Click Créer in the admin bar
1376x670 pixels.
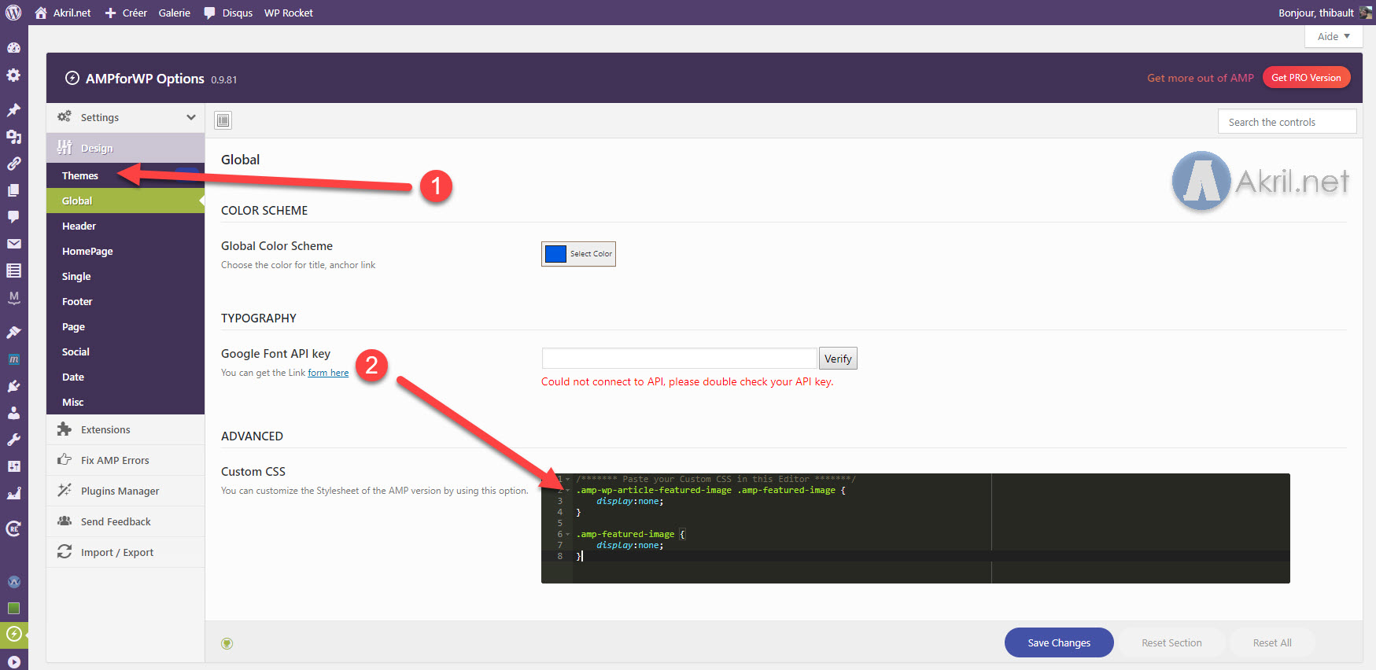point(126,13)
